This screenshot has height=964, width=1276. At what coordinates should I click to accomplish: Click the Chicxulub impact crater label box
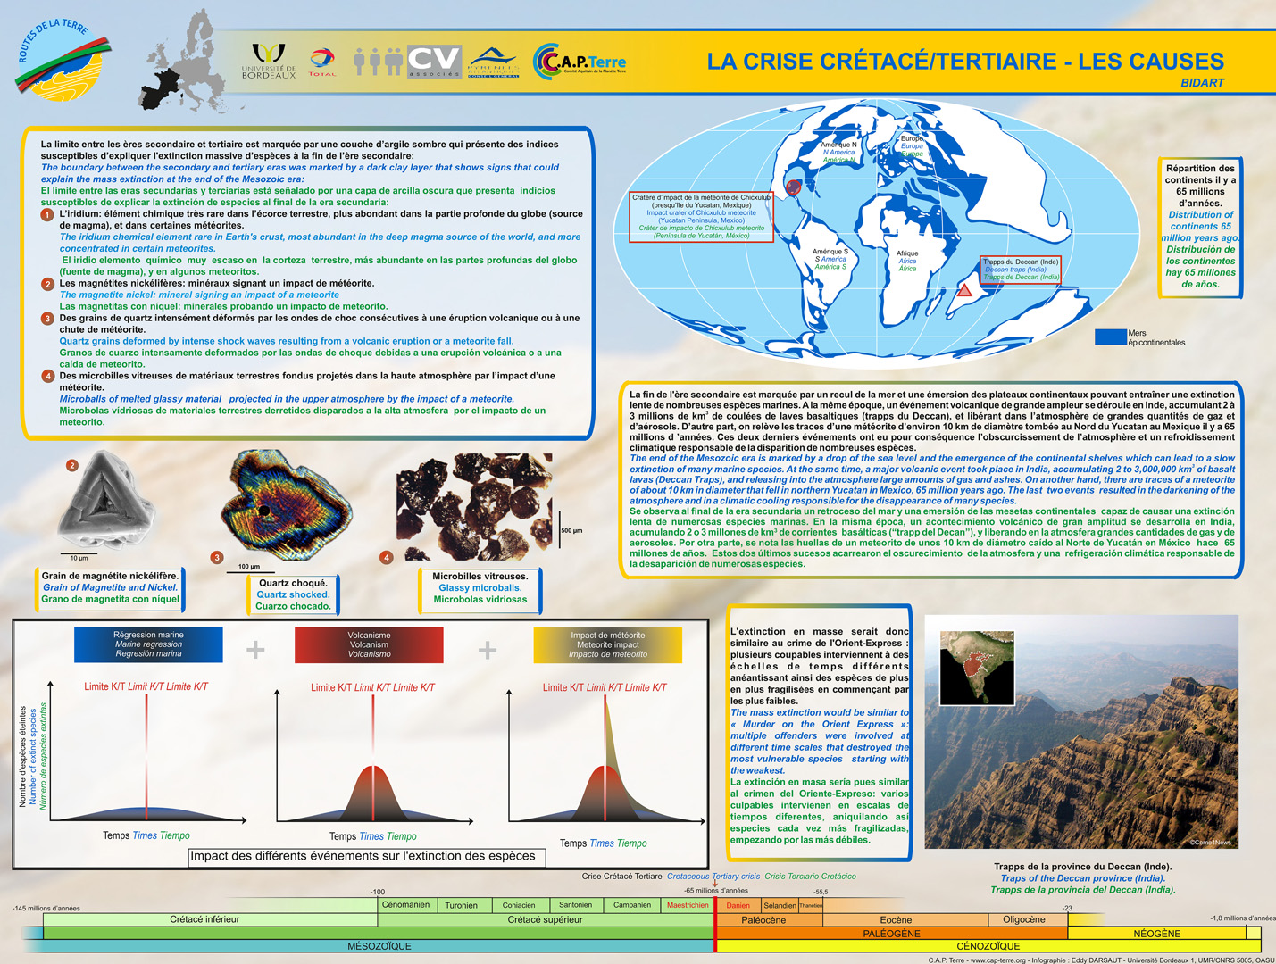click(x=701, y=216)
